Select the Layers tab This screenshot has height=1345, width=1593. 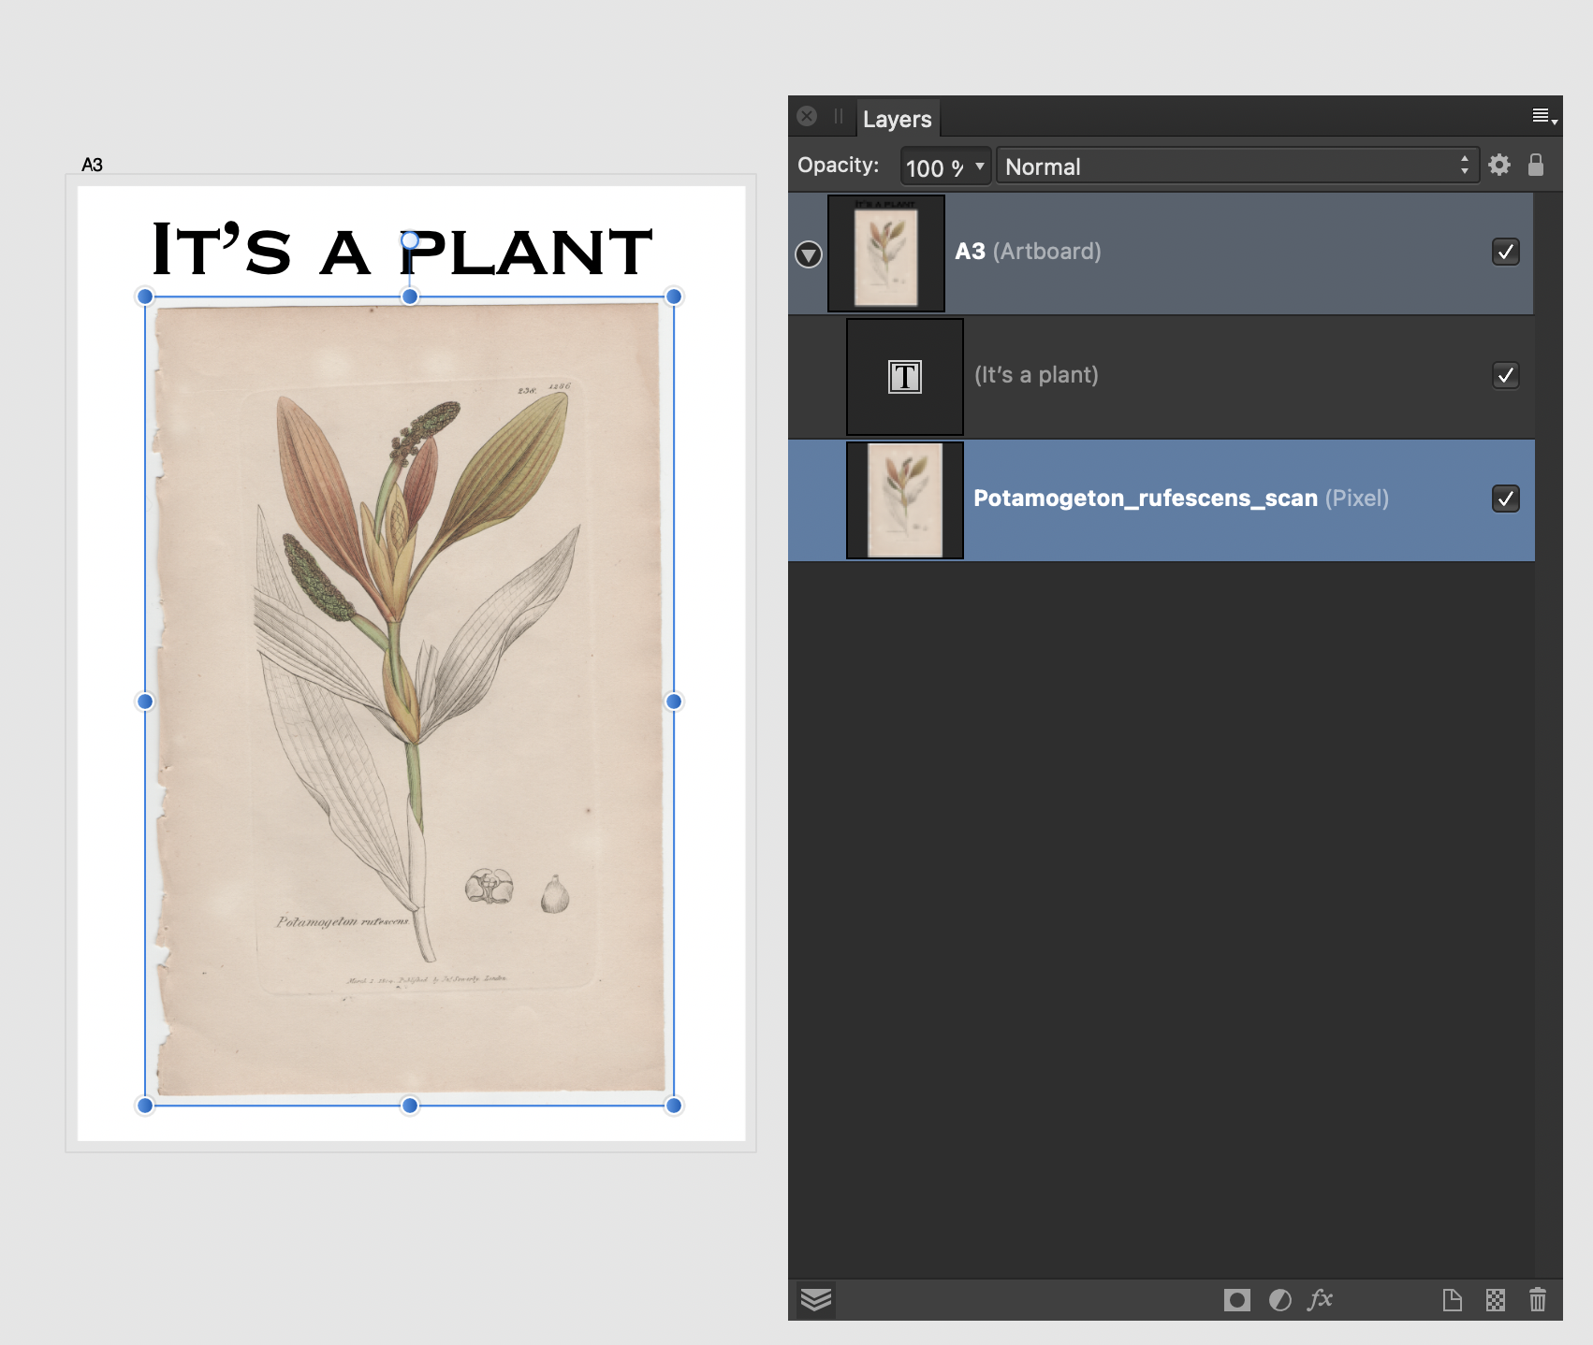897,119
